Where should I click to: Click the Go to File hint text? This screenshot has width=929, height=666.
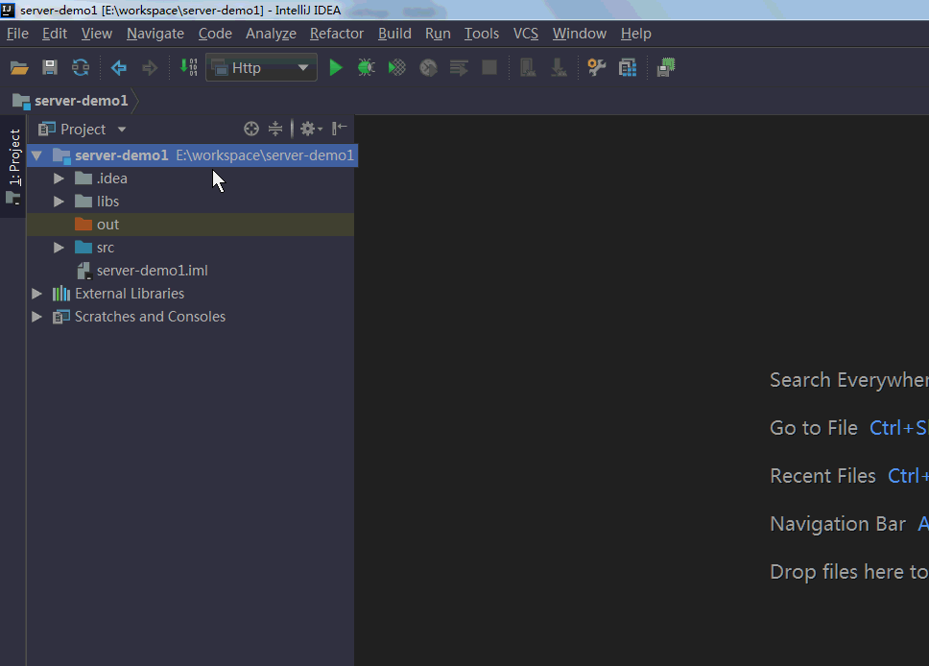(814, 428)
